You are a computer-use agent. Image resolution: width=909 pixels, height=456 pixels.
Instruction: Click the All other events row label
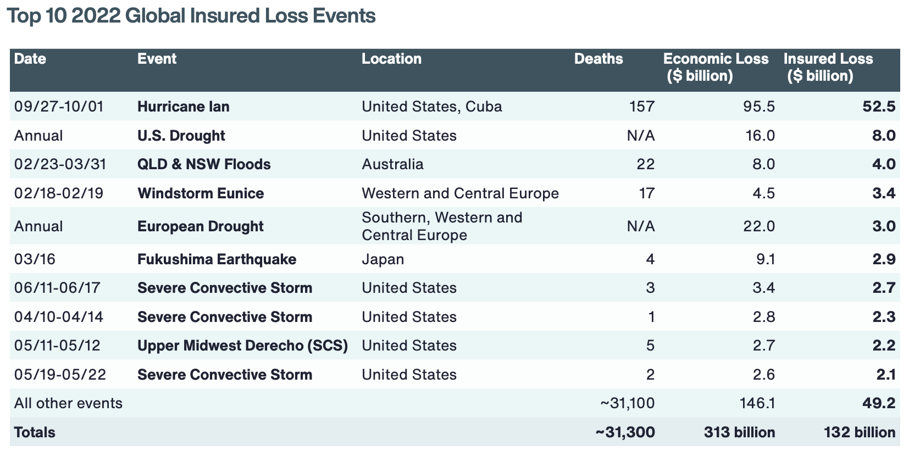point(68,403)
